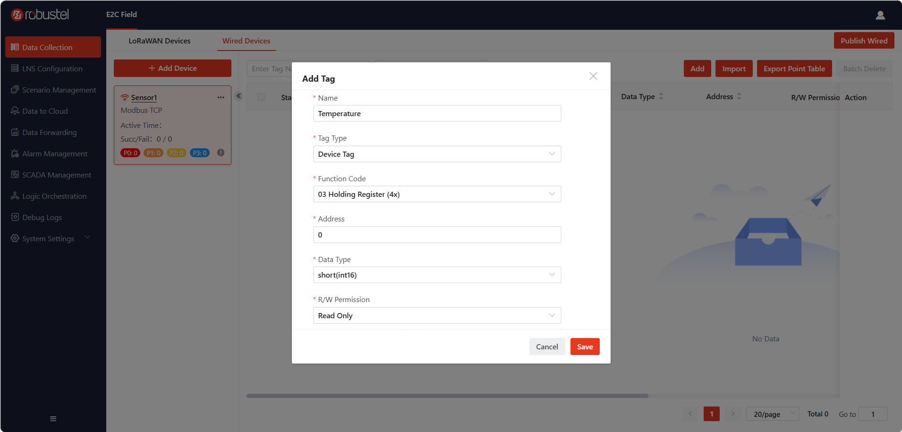This screenshot has width=902, height=432.
Task: Toggle the sidebar hamburger menu icon
Action: (x=53, y=419)
